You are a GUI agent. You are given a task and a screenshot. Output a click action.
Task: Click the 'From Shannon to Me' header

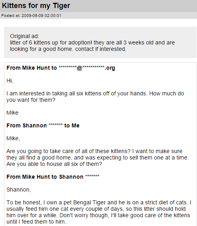coord(43,125)
